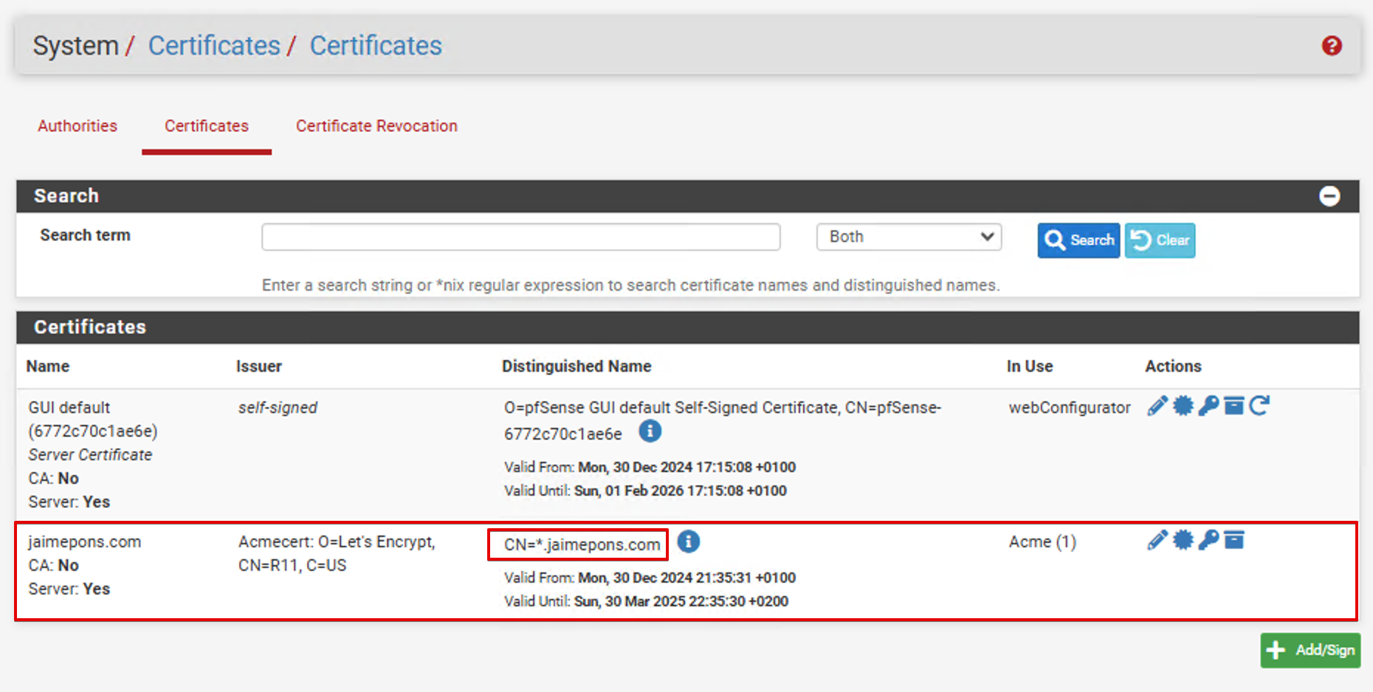The image size is (1373, 692).
Task: Export the key for GUI default certificate
Action: 1208,406
